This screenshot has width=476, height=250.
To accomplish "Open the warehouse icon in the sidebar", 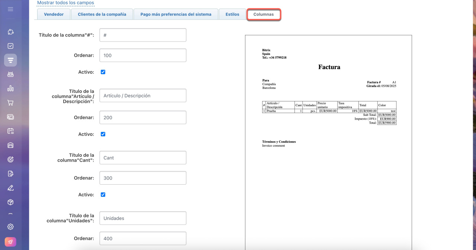I will [10, 145].
